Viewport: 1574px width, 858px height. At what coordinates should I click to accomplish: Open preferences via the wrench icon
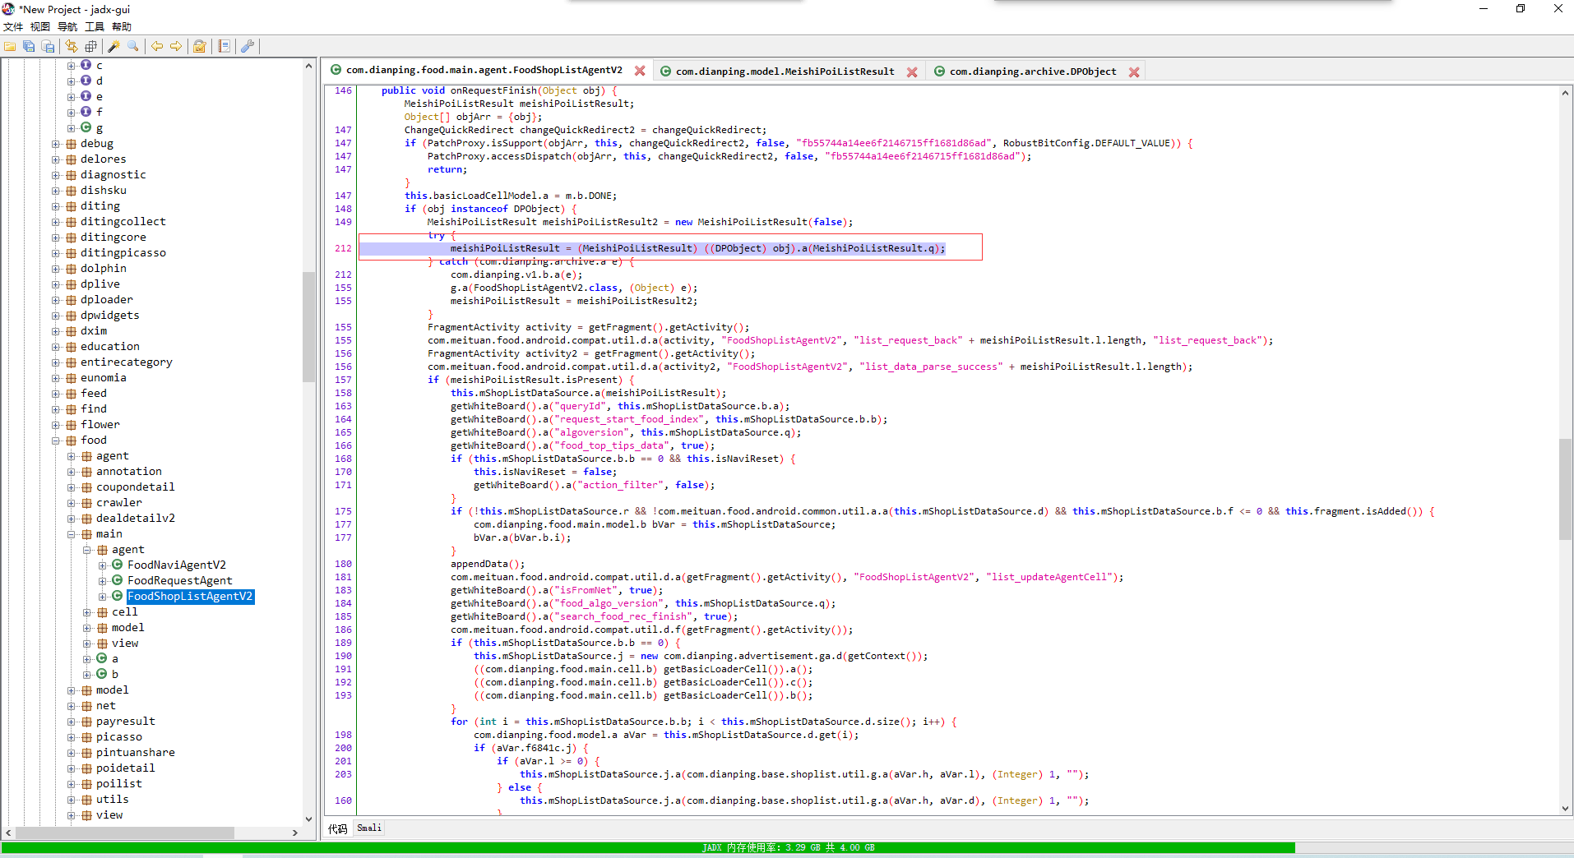(247, 47)
